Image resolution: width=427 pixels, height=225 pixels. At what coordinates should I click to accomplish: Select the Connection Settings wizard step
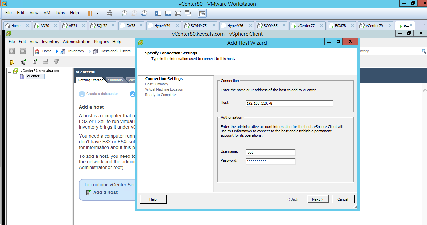pos(164,79)
